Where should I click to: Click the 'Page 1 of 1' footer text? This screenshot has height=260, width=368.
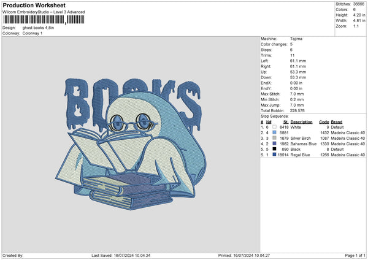click(355, 255)
